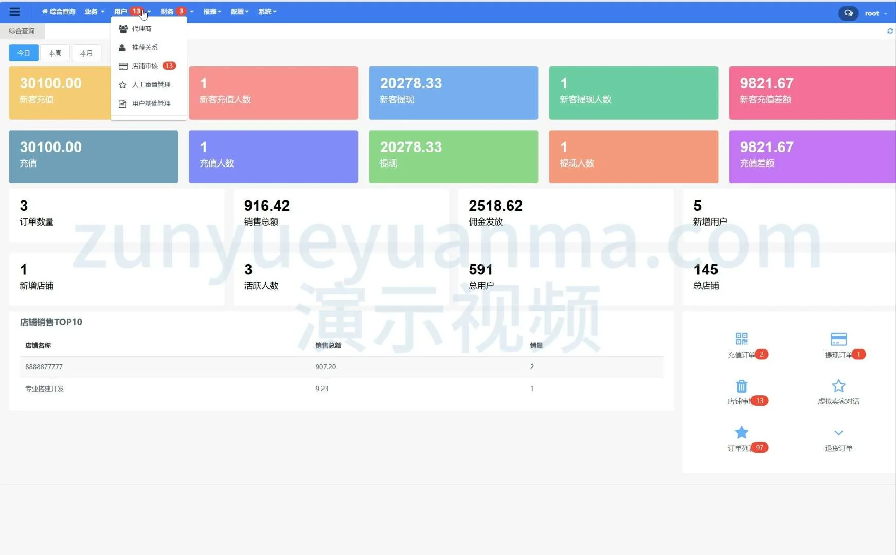Image resolution: width=896 pixels, height=555 pixels.
Task: Expand the 报表 dropdown menu
Action: (212, 12)
